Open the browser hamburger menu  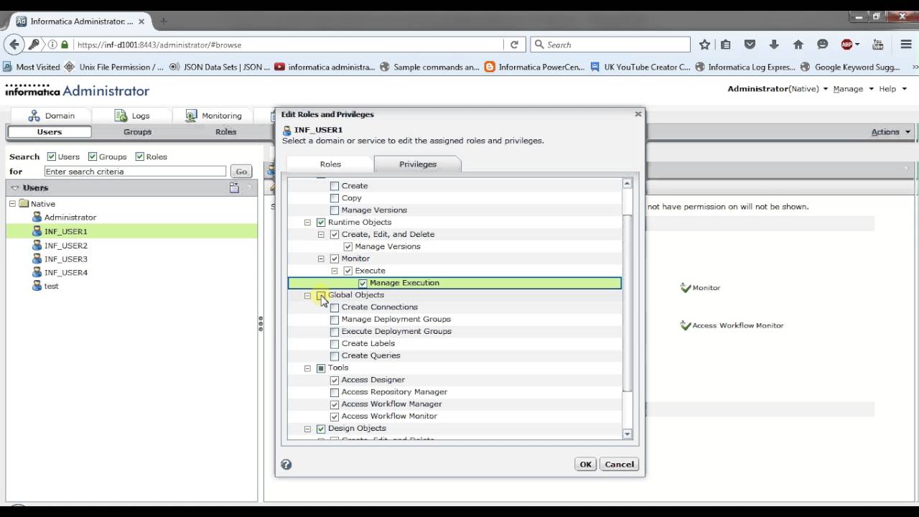tap(906, 45)
